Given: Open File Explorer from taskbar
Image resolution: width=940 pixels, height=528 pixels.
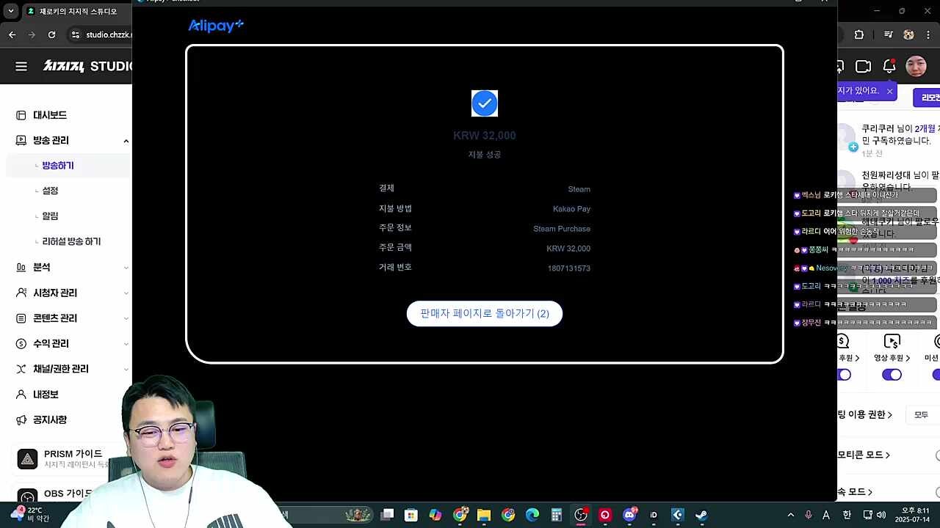Looking at the screenshot, I should point(484,515).
